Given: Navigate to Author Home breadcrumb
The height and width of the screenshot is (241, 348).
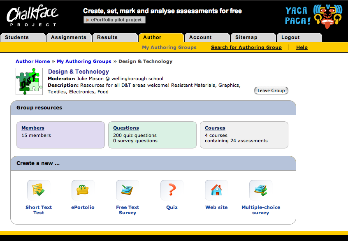Looking at the screenshot, I should point(33,61).
